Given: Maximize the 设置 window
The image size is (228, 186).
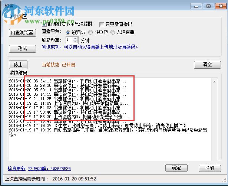Looking at the screenshot, I should pos(208,6).
